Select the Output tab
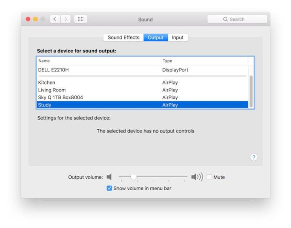The height and width of the screenshot is (228, 291). click(x=155, y=38)
